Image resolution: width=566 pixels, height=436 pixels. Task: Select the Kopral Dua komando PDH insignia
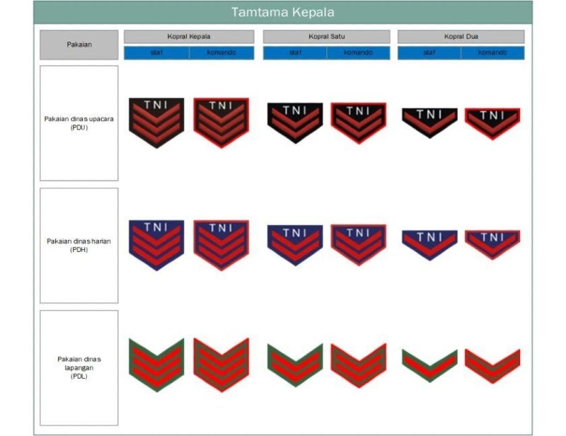pos(492,245)
